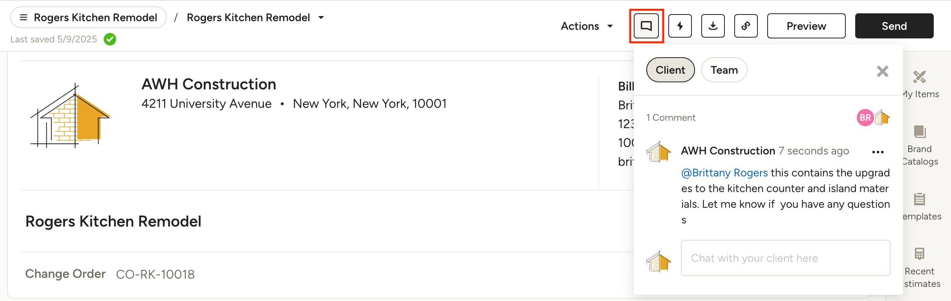Click the download icon button
Viewport: 951px width, 301px height.
[x=713, y=26]
